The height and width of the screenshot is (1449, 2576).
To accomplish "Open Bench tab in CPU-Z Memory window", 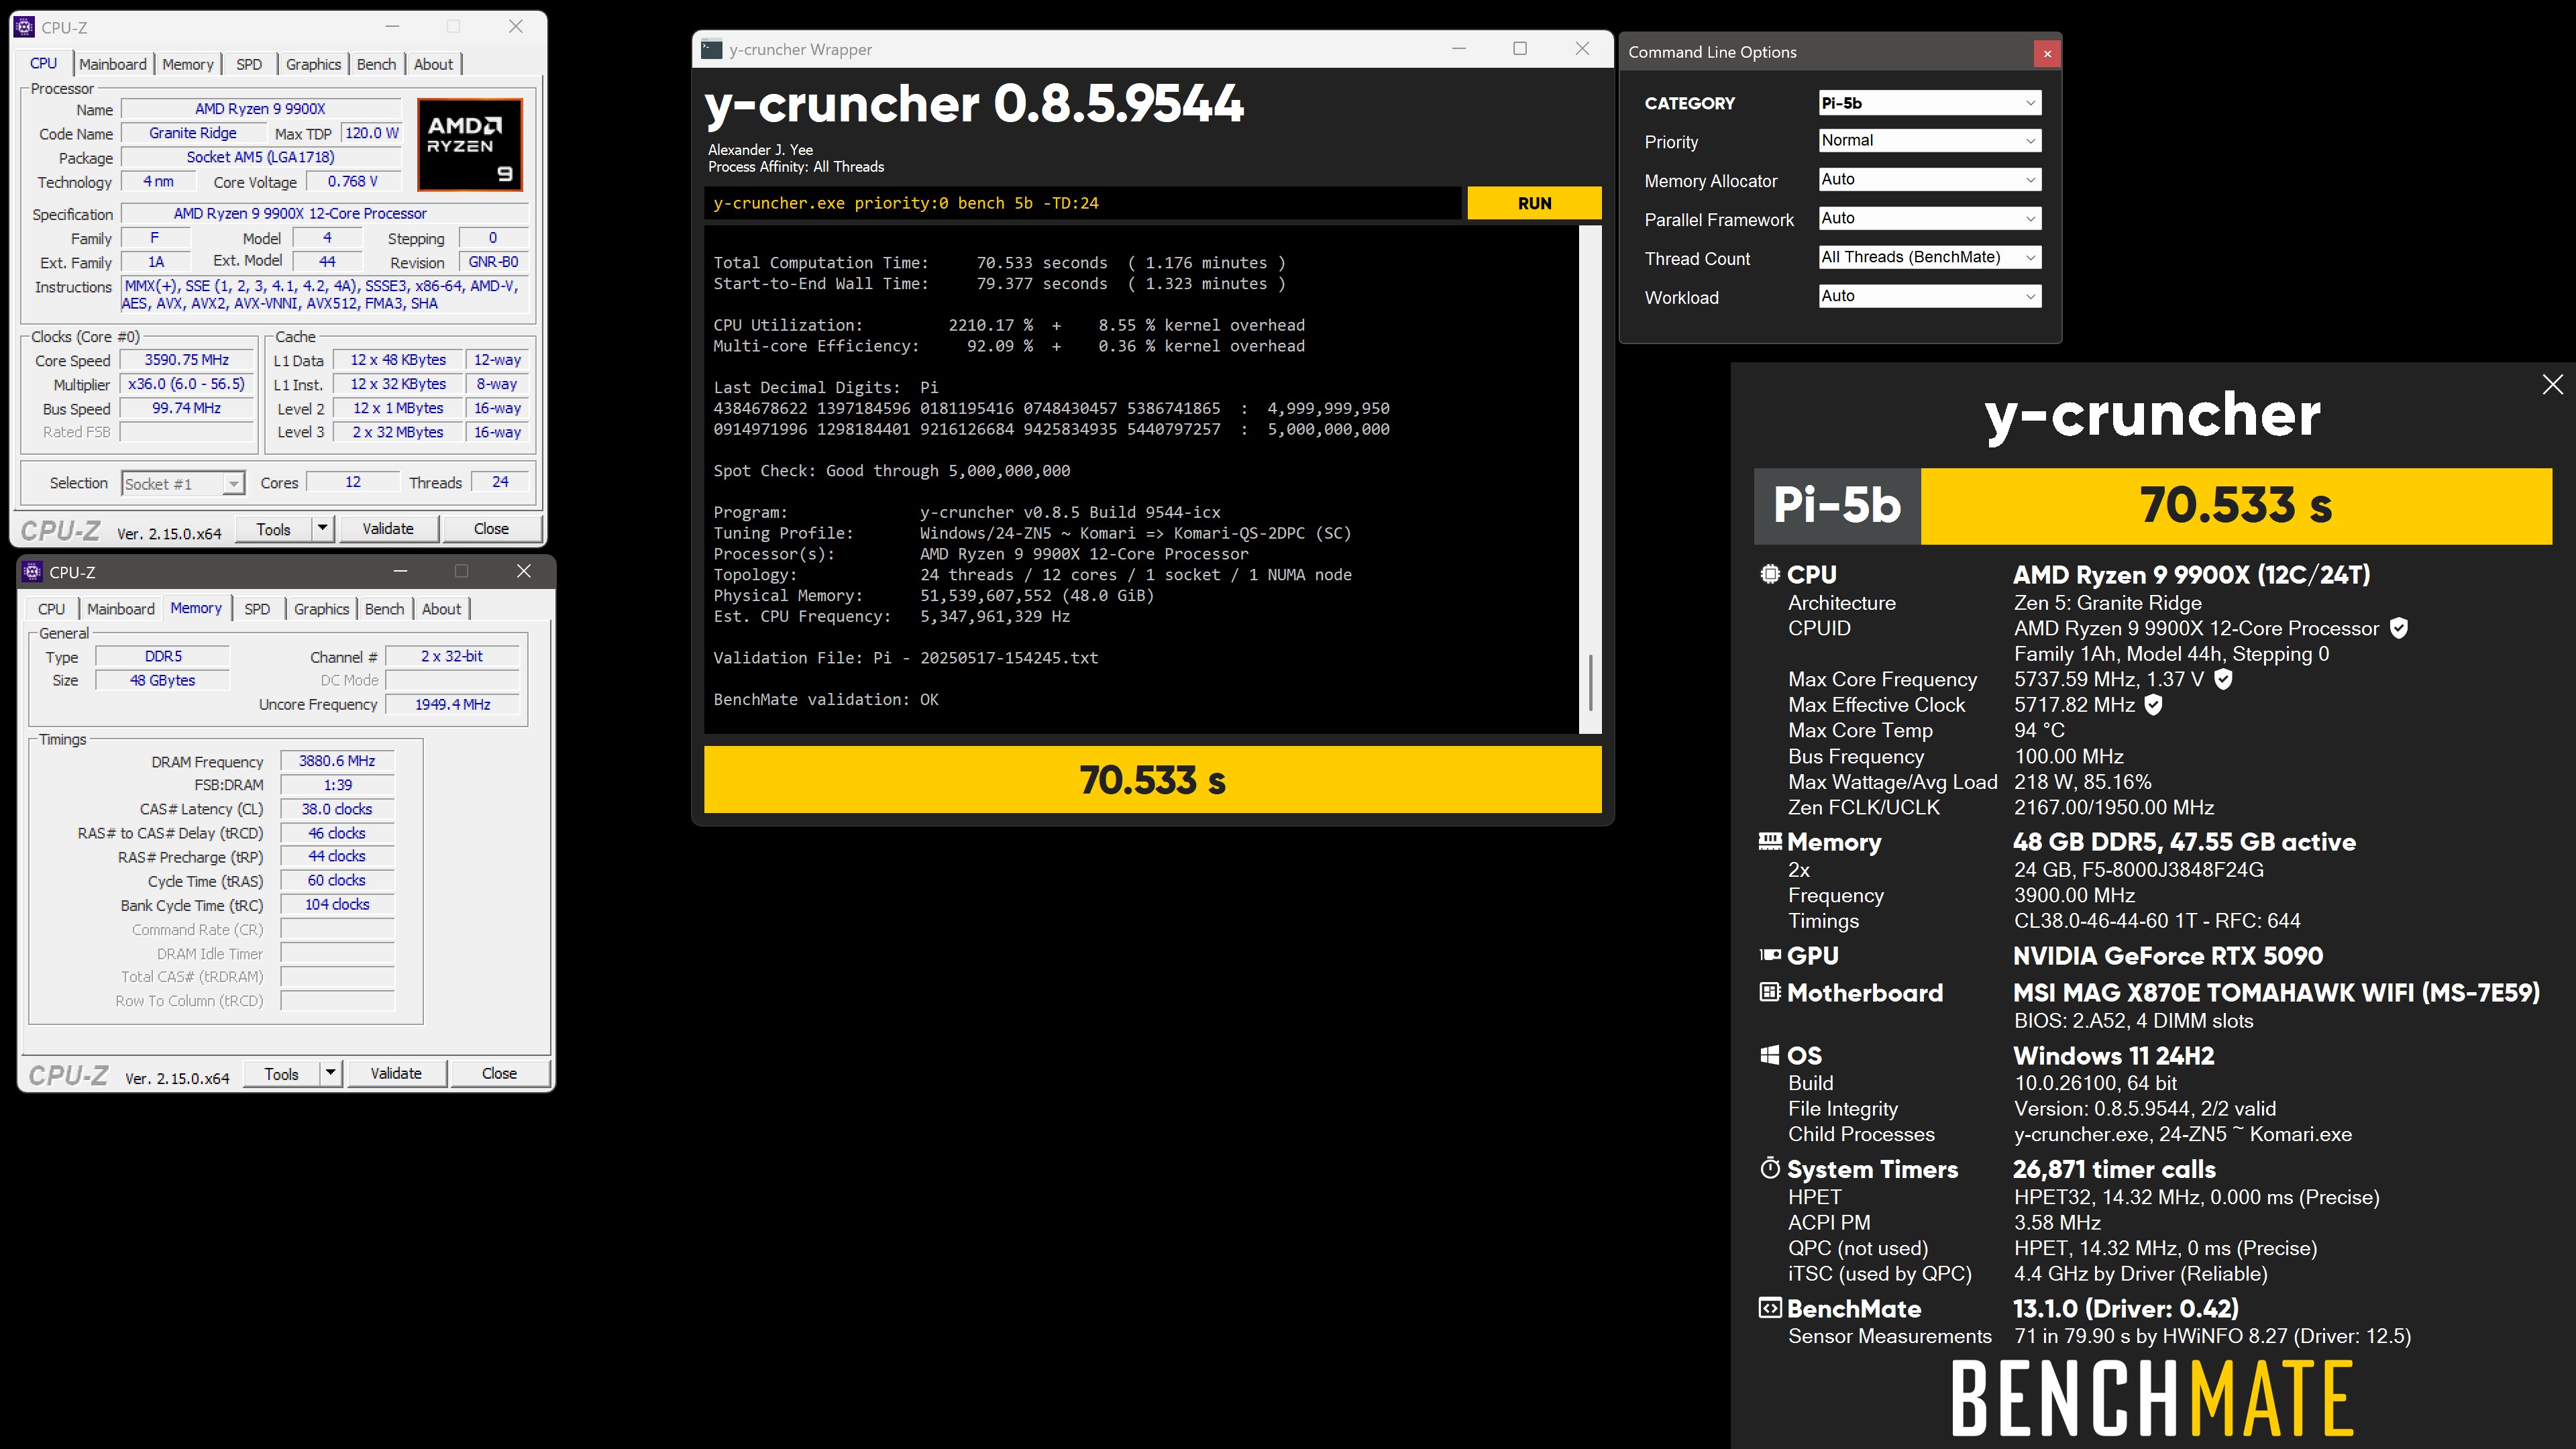I will coord(385,609).
